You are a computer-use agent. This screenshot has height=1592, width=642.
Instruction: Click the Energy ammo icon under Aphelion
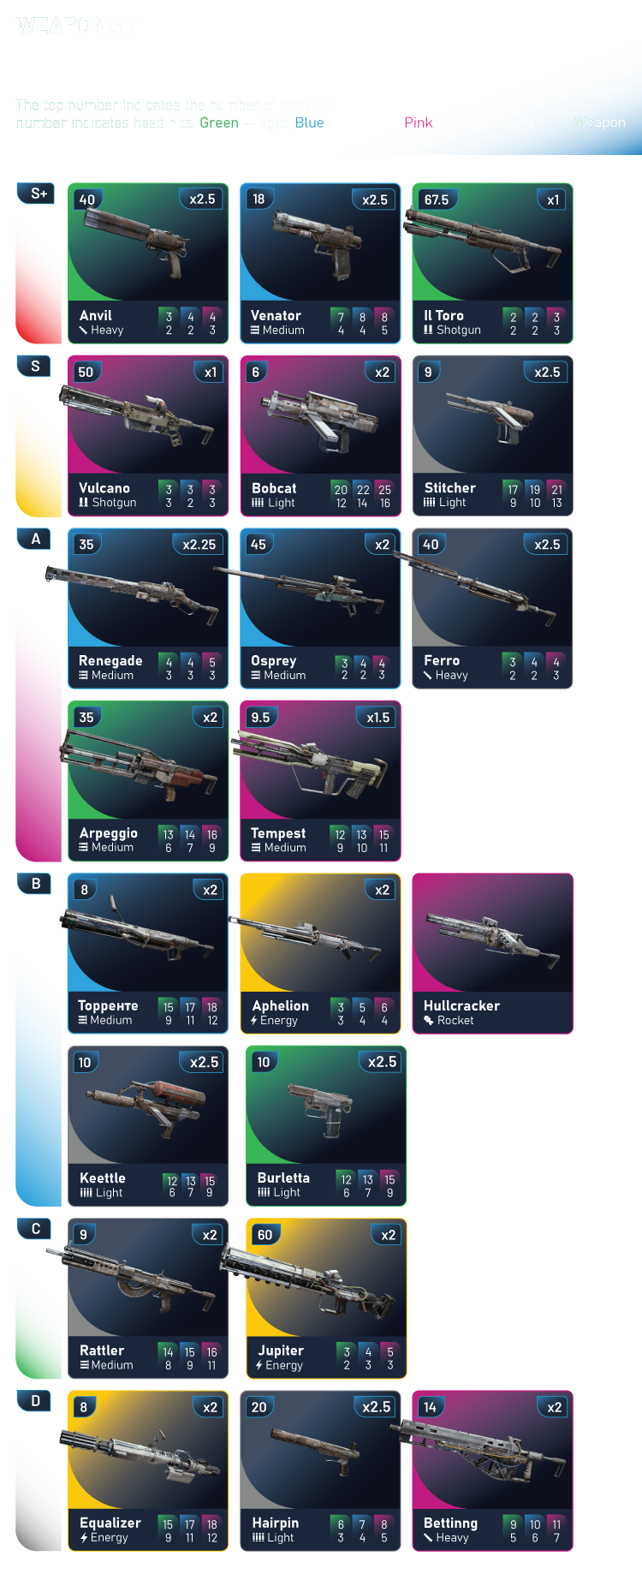(254, 1021)
